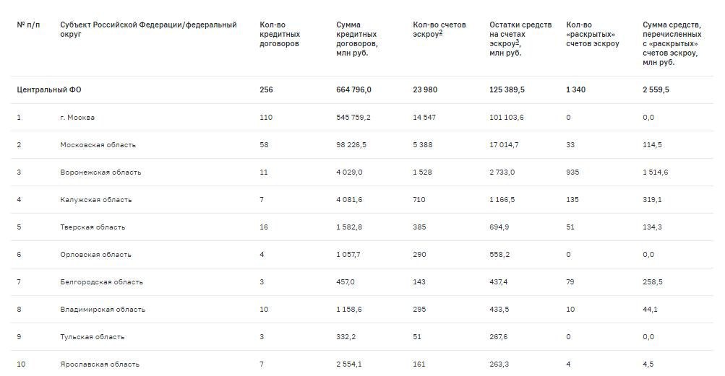Select Воронежская область in the table

click(100, 172)
